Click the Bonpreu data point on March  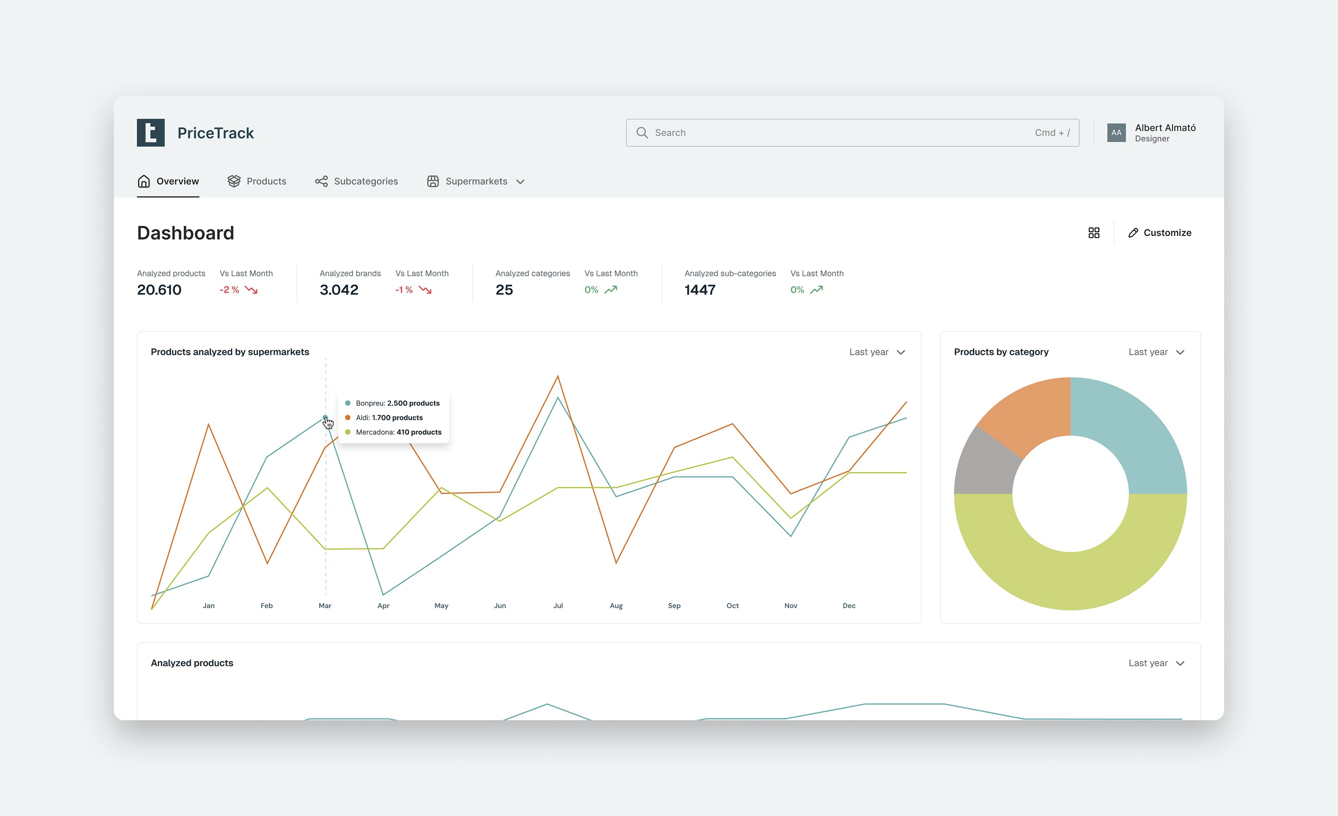(x=325, y=417)
